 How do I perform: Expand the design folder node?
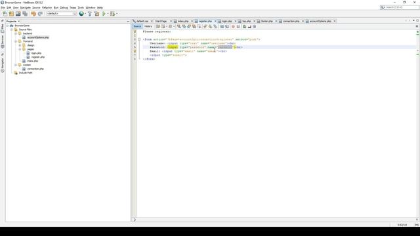[x=20, y=45]
